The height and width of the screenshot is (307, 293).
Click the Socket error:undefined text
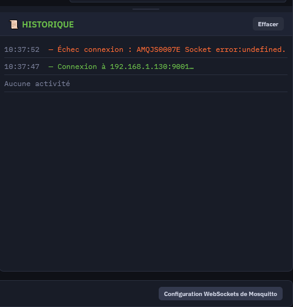coord(235,49)
